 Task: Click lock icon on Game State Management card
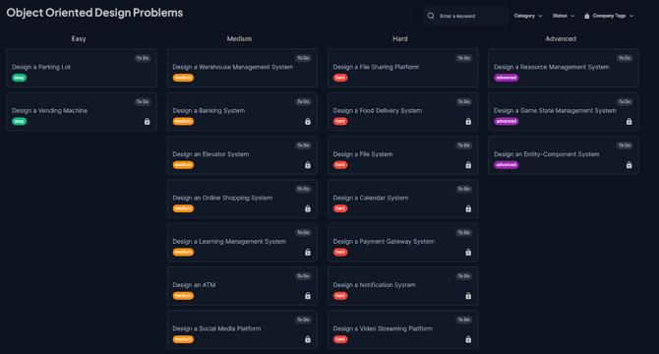629,121
